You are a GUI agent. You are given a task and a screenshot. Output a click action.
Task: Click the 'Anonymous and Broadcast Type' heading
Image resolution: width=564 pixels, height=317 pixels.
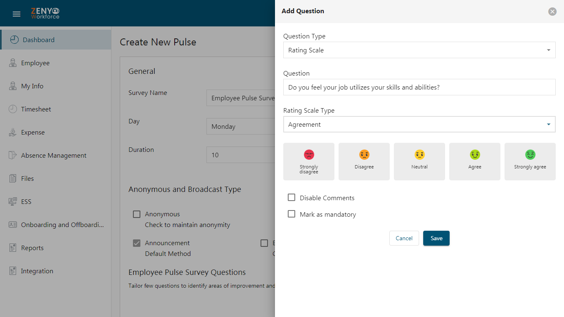pos(185,189)
